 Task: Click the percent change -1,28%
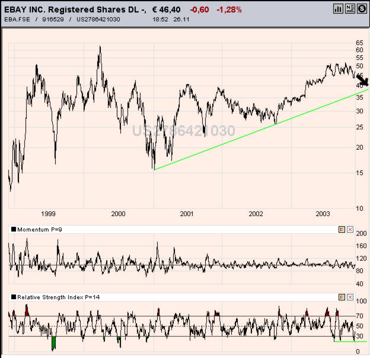tap(229, 9)
